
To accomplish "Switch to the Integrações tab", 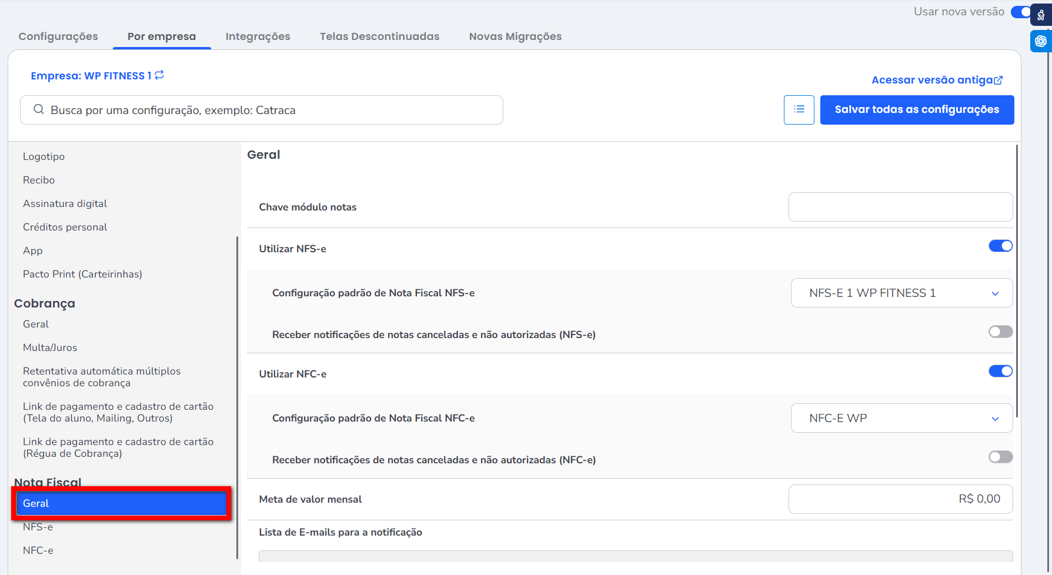I will coord(258,36).
